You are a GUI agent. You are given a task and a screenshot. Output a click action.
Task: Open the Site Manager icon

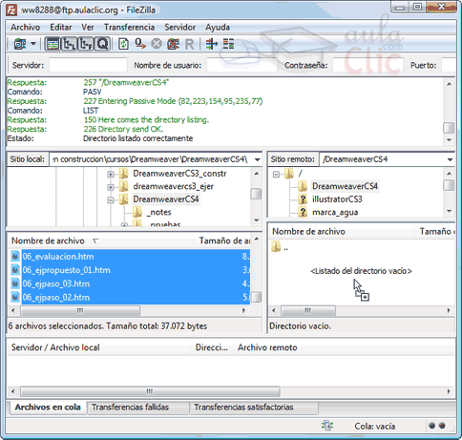[20, 44]
